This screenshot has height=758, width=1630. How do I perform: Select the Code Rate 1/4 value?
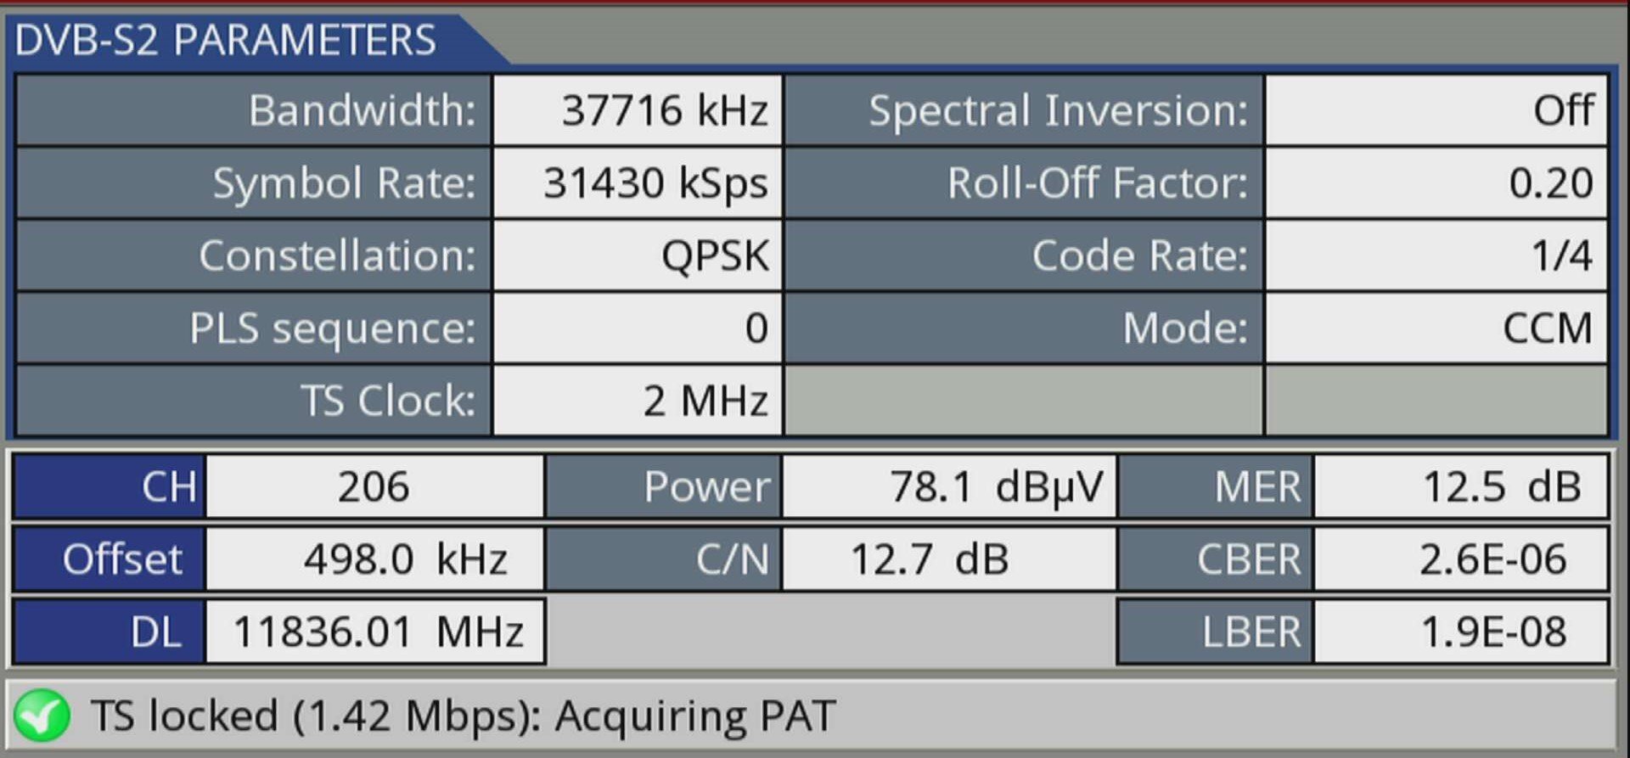pyautogui.click(x=1436, y=256)
